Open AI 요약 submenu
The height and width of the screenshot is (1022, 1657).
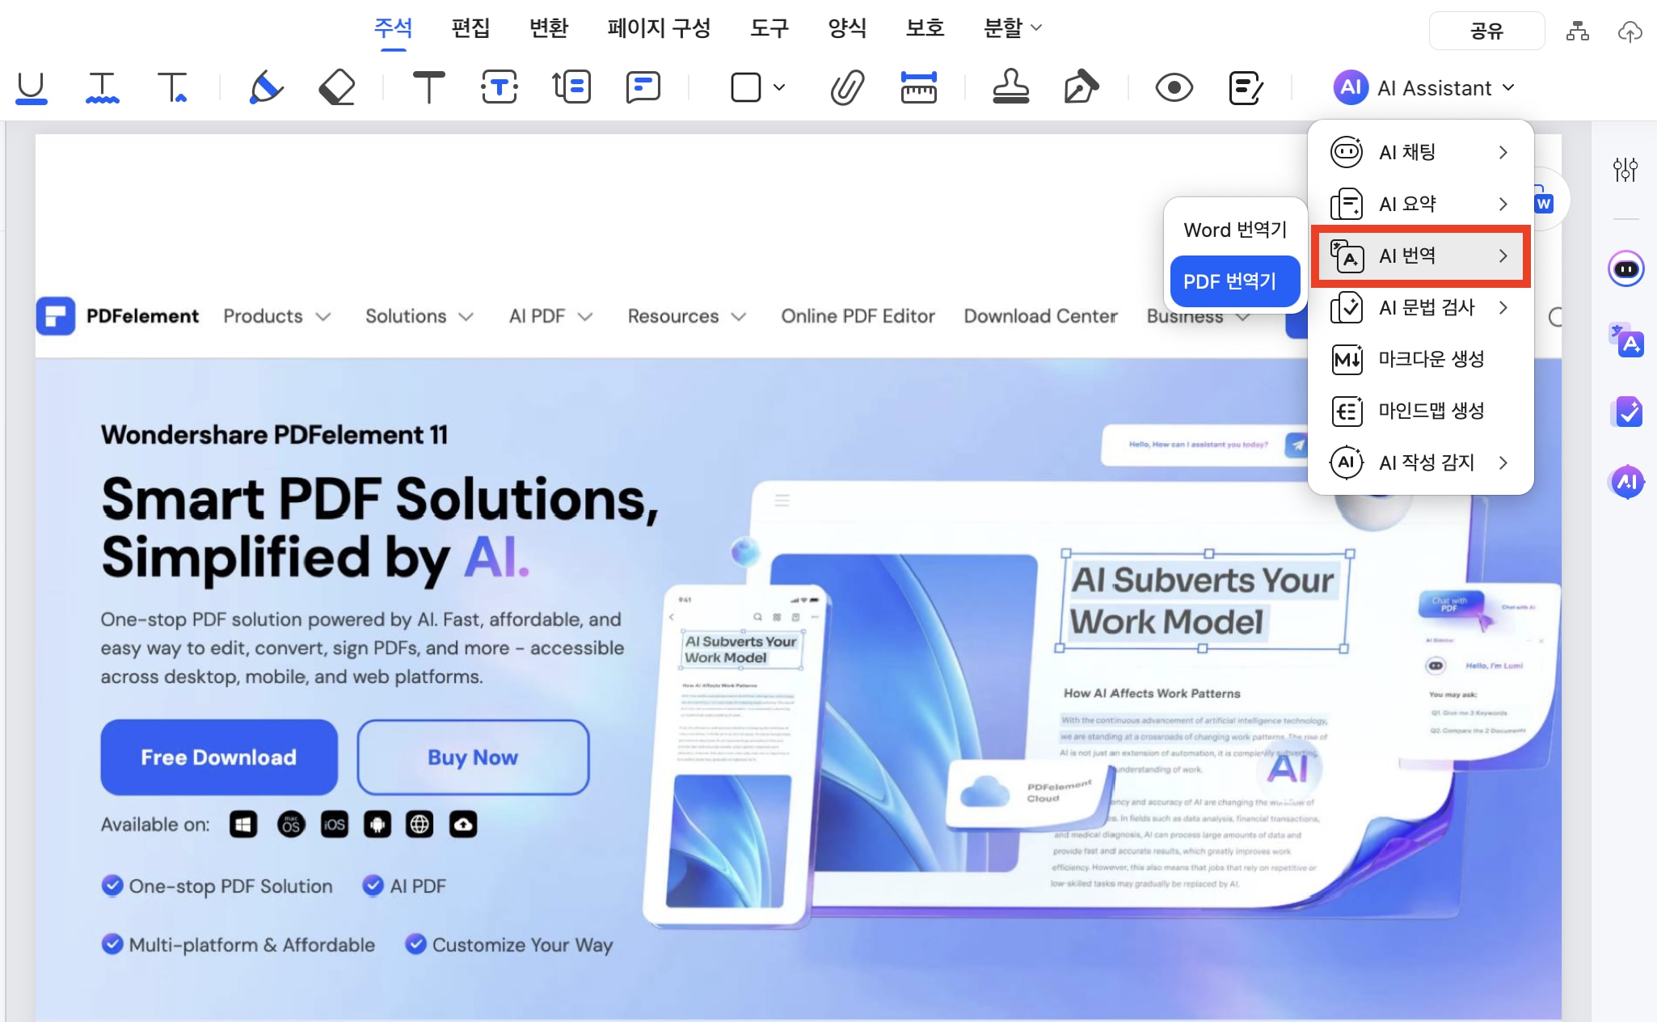click(x=1420, y=204)
